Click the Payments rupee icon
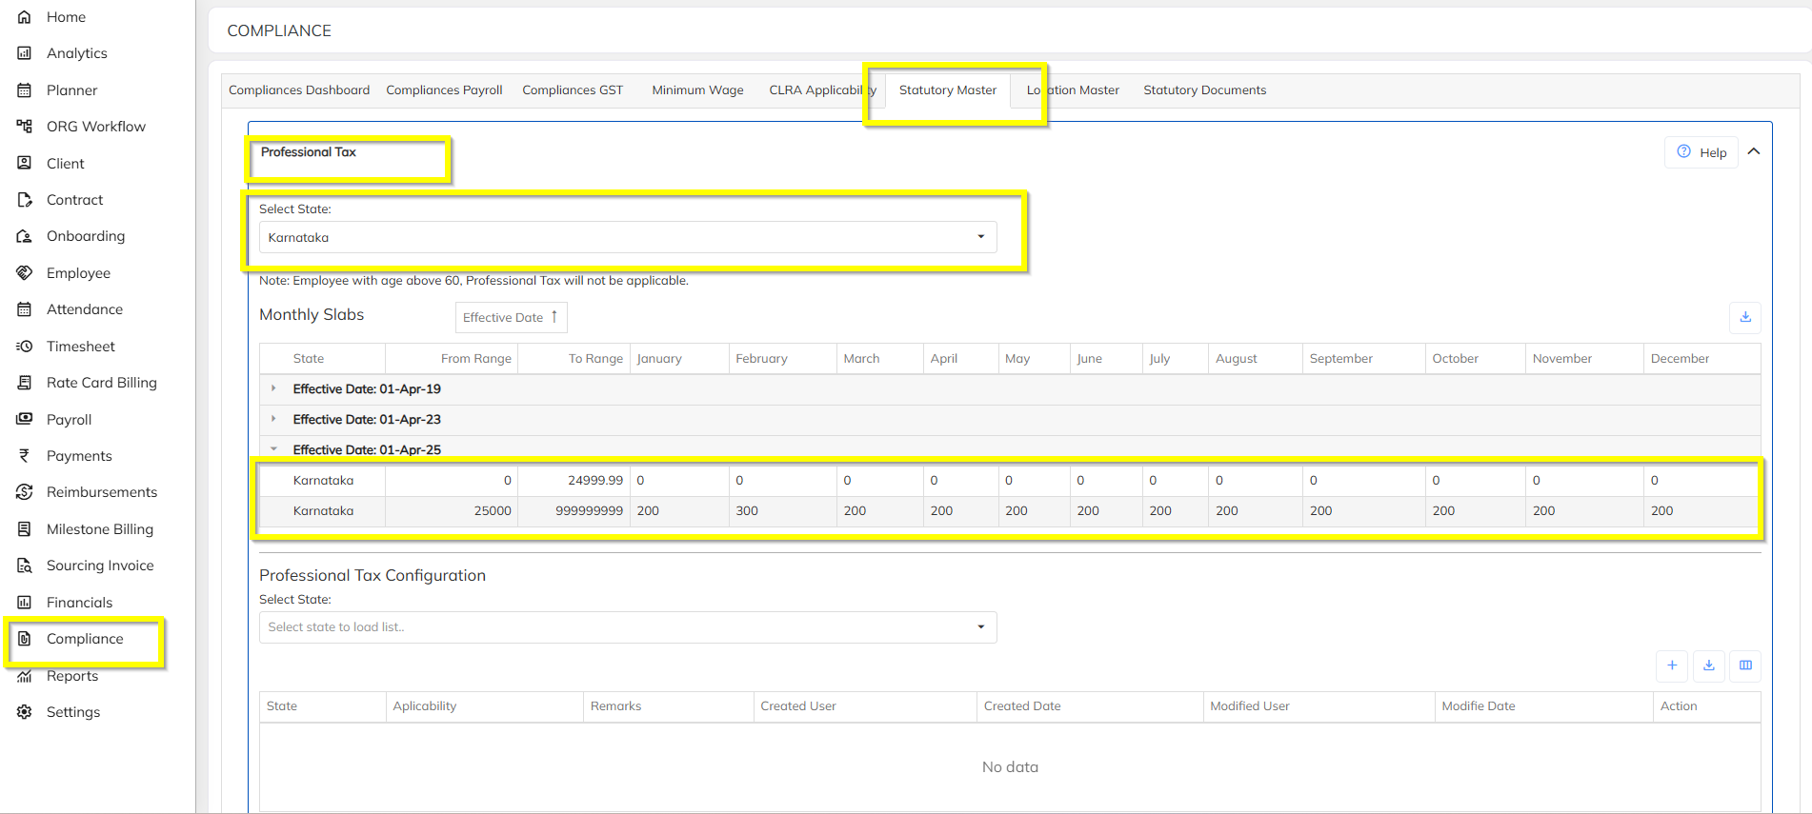The width and height of the screenshot is (1812, 814). [25, 456]
